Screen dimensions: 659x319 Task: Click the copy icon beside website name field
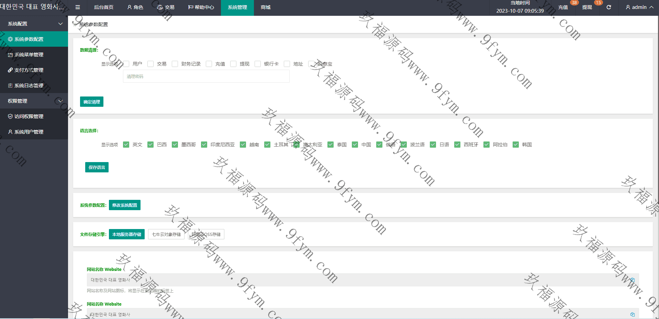[632, 280]
